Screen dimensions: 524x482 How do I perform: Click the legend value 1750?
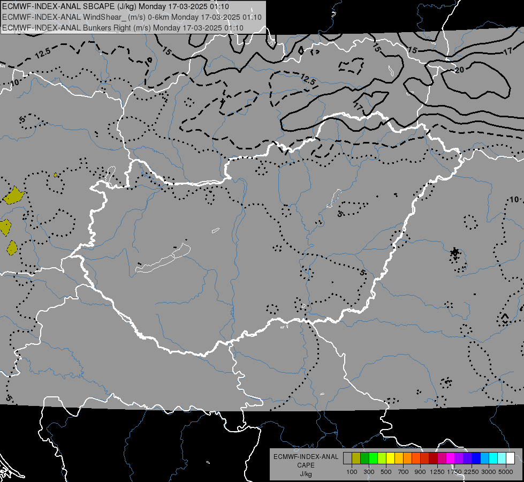tap(454, 472)
